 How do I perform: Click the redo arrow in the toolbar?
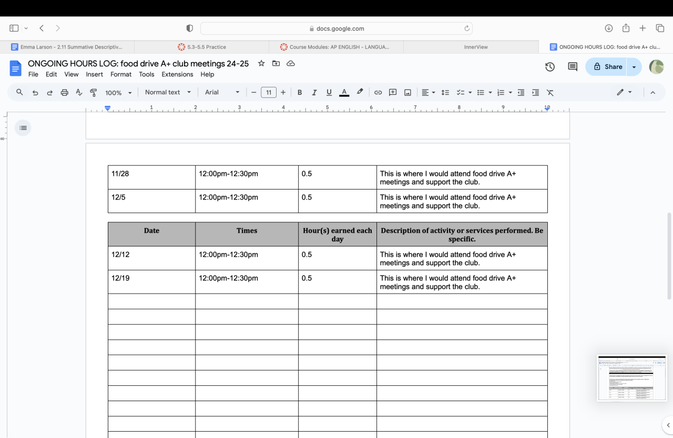click(x=50, y=93)
